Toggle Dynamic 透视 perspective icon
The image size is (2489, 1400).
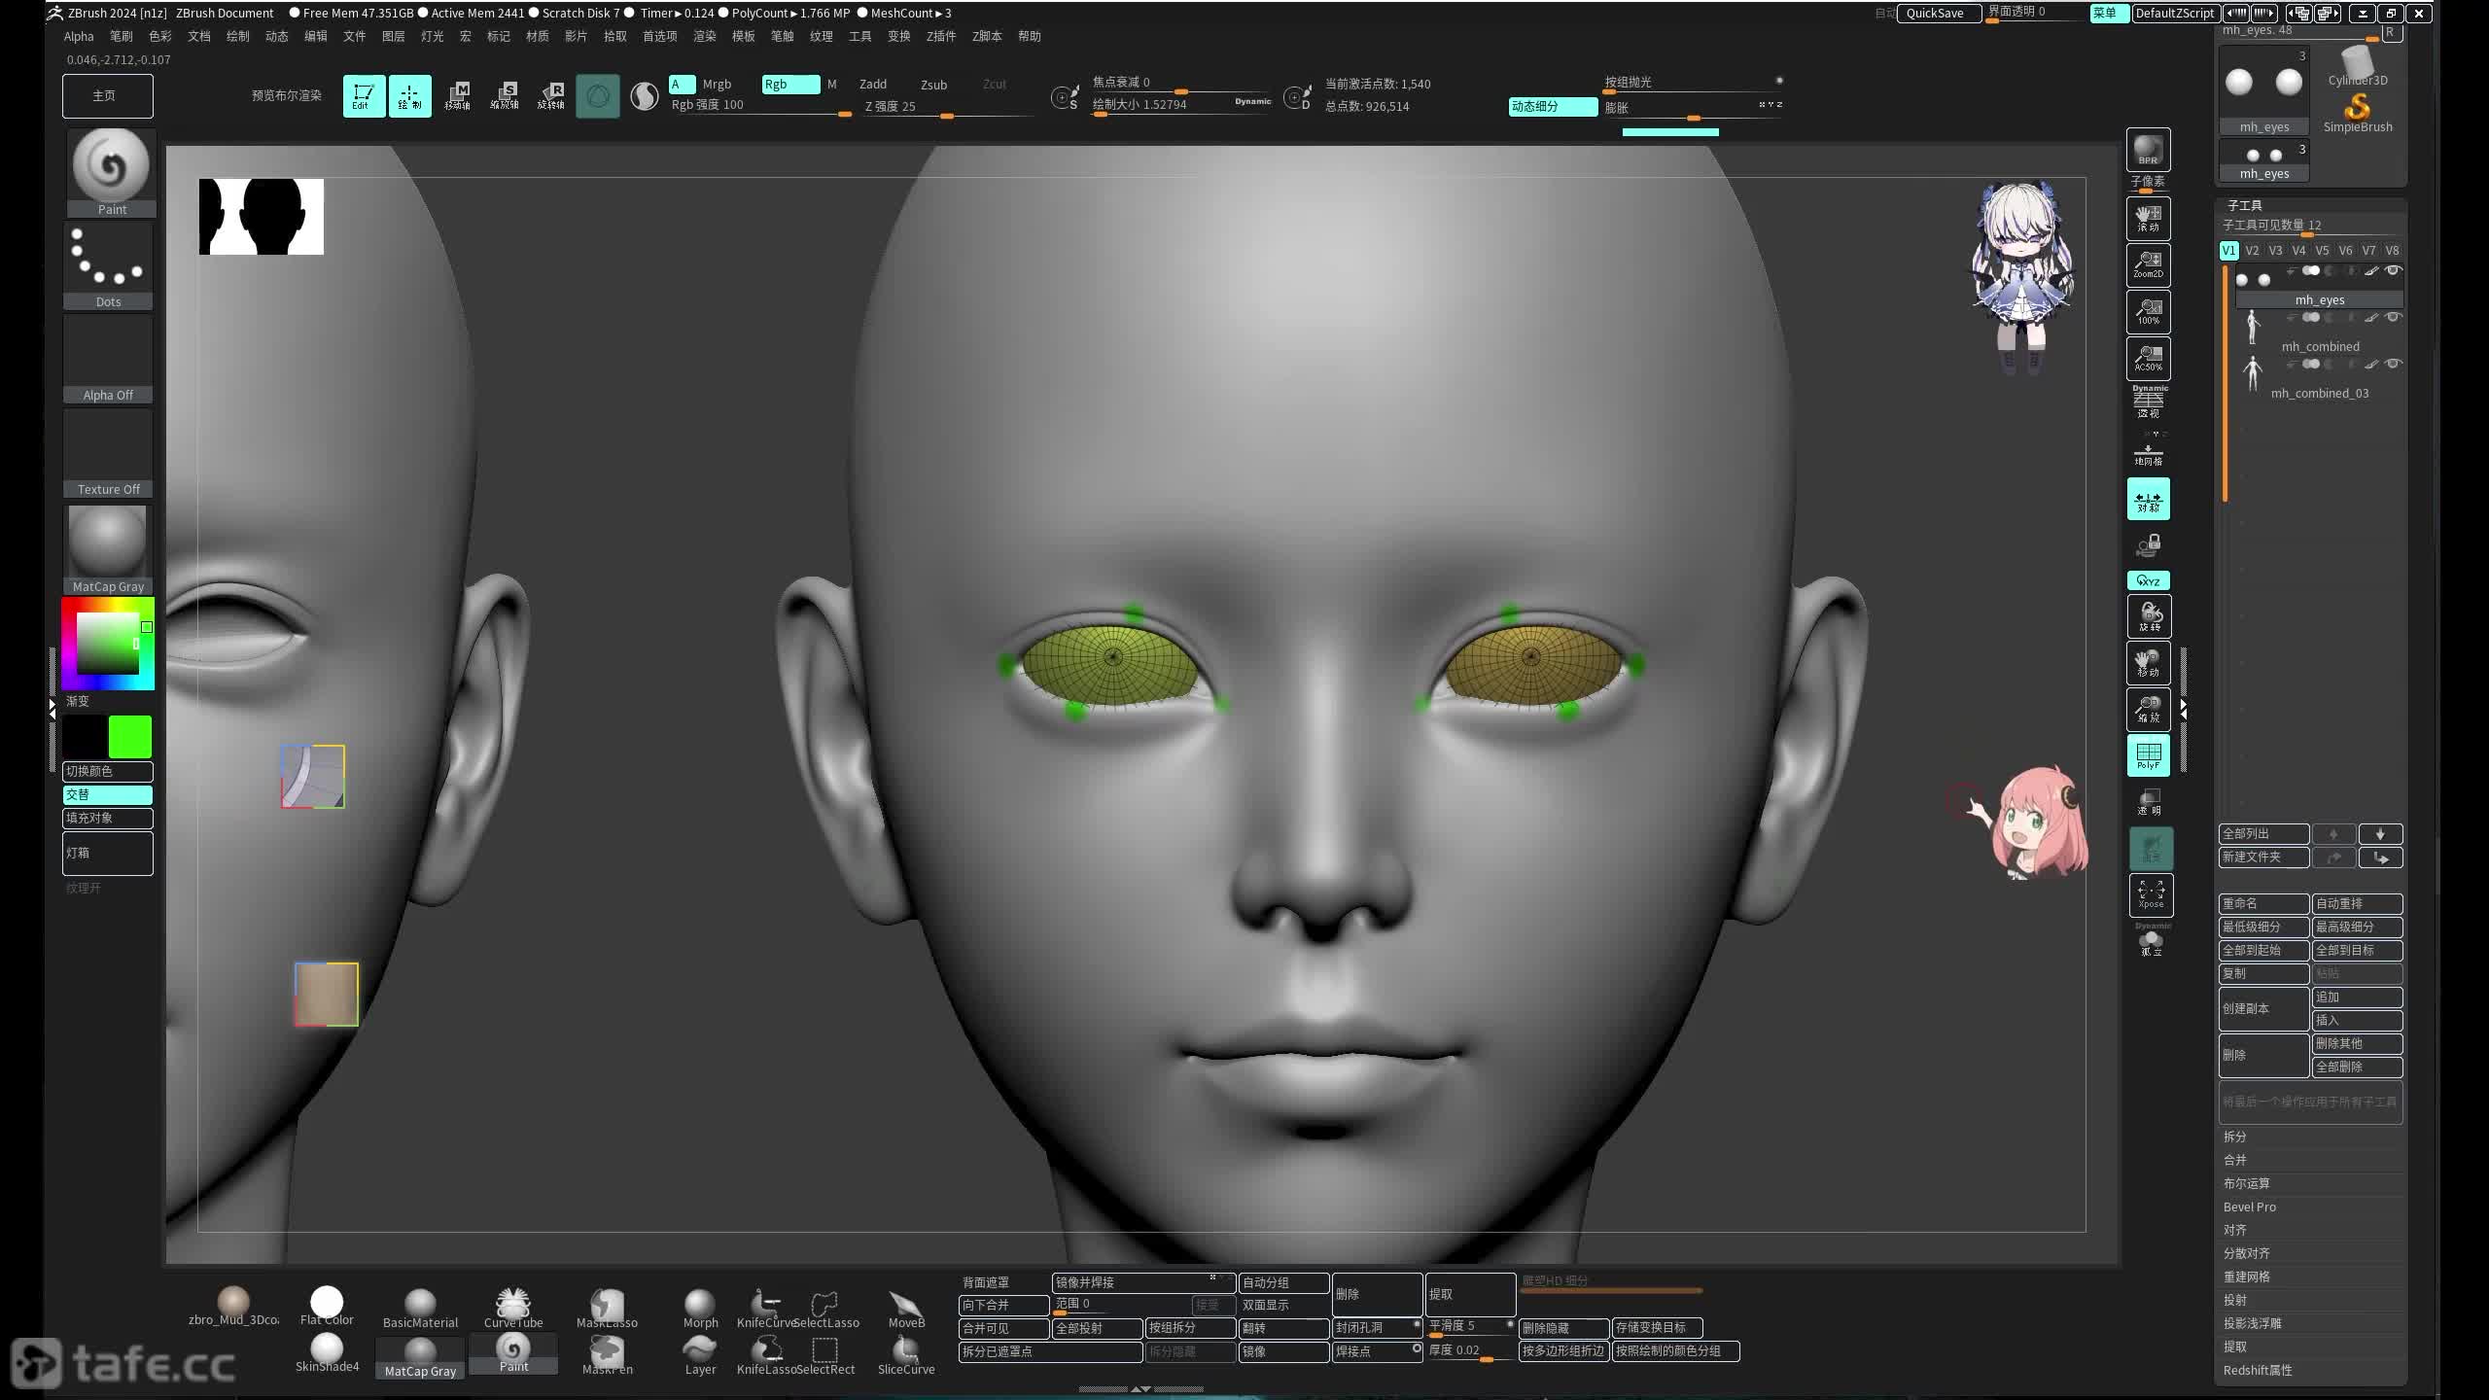point(2149,402)
